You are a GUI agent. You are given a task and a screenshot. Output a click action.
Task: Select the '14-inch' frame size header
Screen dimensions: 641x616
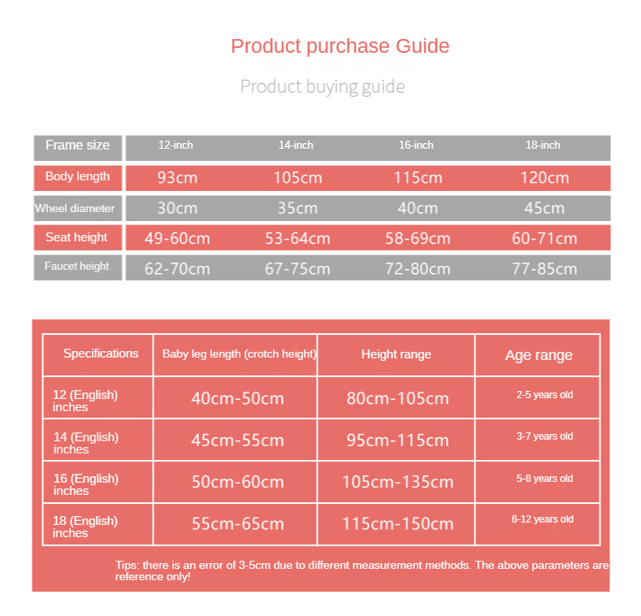(x=296, y=145)
